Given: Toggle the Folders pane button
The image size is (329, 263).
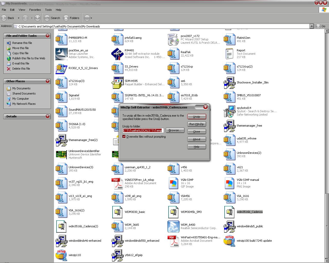Looking at the screenshot, I should click(71, 18).
